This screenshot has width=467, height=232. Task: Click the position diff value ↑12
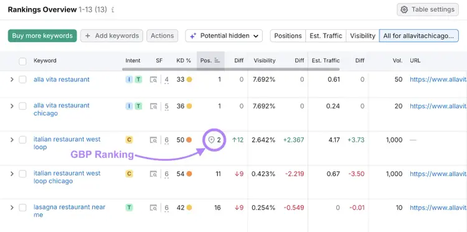238,140
